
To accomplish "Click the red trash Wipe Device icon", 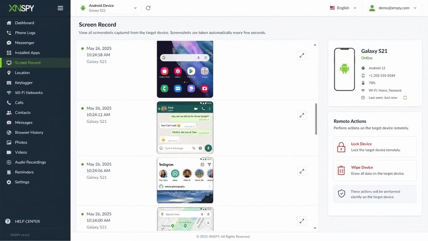I will [341, 170].
